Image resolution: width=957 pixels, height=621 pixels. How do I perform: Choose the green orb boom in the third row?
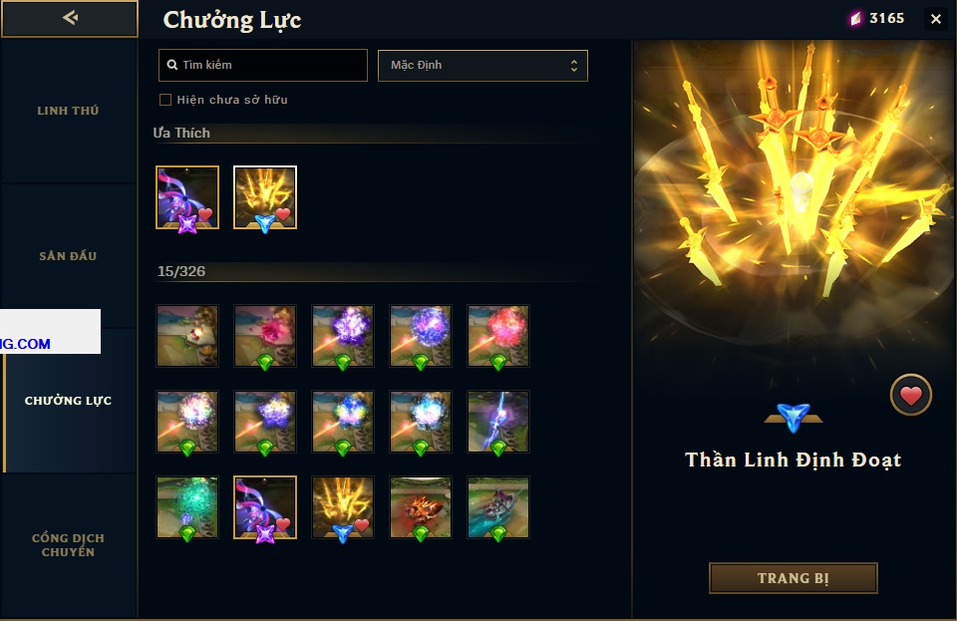point(187,507)
